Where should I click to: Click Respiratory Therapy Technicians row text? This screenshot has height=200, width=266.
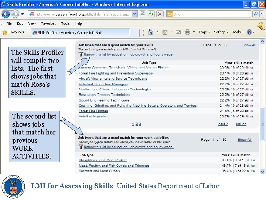(x=104, y=95)
